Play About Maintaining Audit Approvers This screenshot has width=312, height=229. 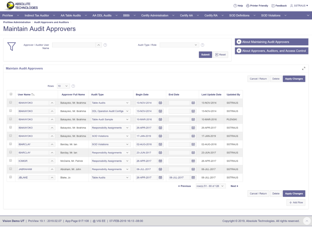(239, 42)
